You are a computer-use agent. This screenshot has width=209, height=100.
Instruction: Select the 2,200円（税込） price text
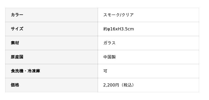tap(119, 85)
